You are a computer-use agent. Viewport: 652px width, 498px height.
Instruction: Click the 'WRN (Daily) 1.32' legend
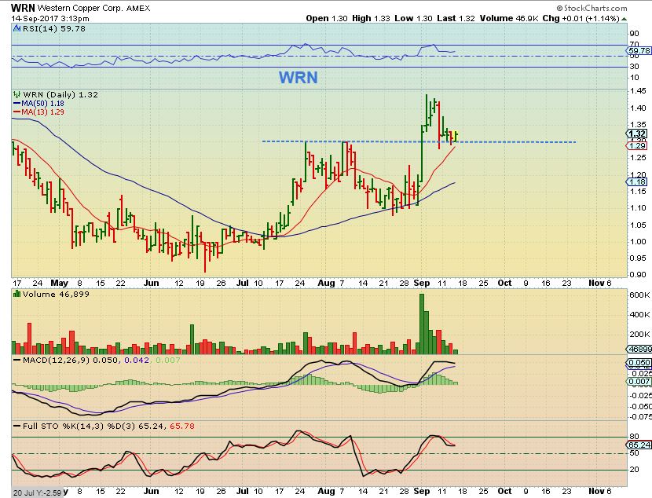click(60, 94)
